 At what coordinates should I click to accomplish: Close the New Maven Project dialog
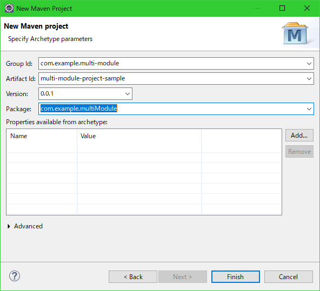306,8
